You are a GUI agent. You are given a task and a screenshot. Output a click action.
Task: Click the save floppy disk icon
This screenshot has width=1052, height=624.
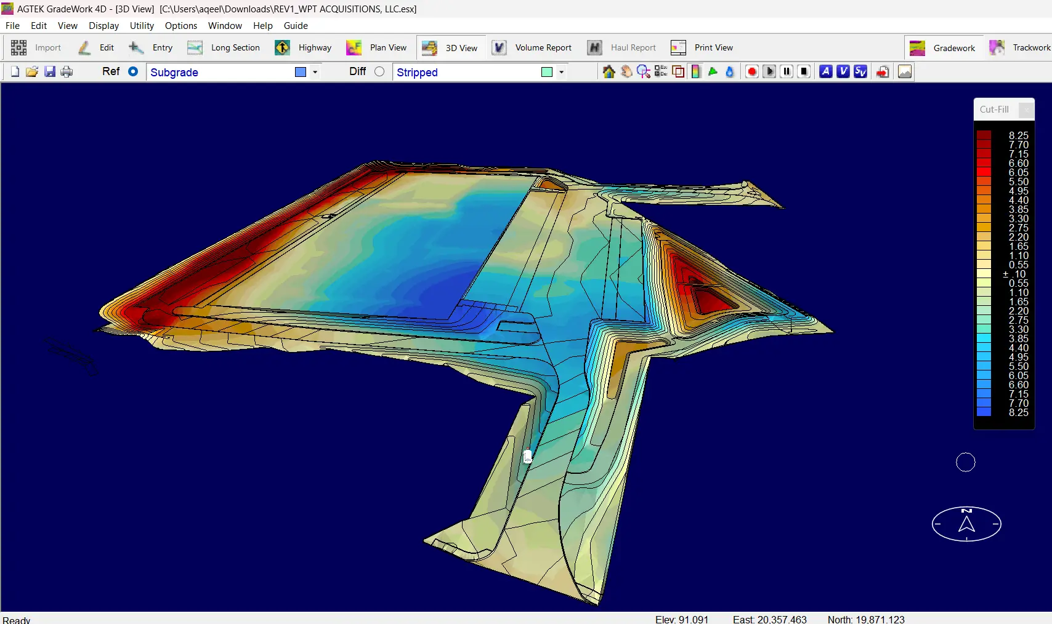click(x=50, y=72)
